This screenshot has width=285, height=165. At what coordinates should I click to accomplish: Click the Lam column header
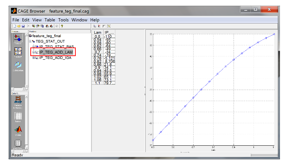pyautogui.click(x=97, y=32)
